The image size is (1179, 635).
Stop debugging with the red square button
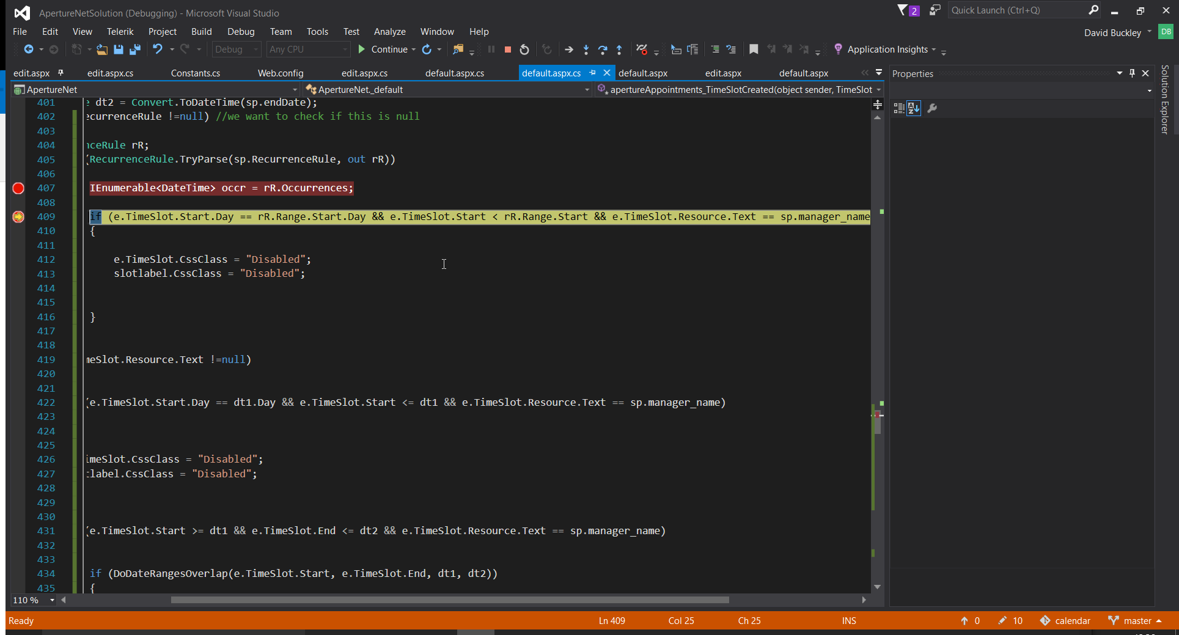click(507, 50)
